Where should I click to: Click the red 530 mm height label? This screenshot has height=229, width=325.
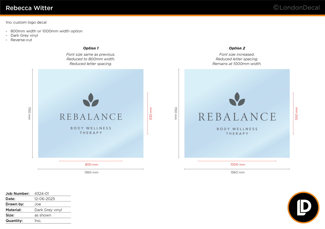click(151, 113)
